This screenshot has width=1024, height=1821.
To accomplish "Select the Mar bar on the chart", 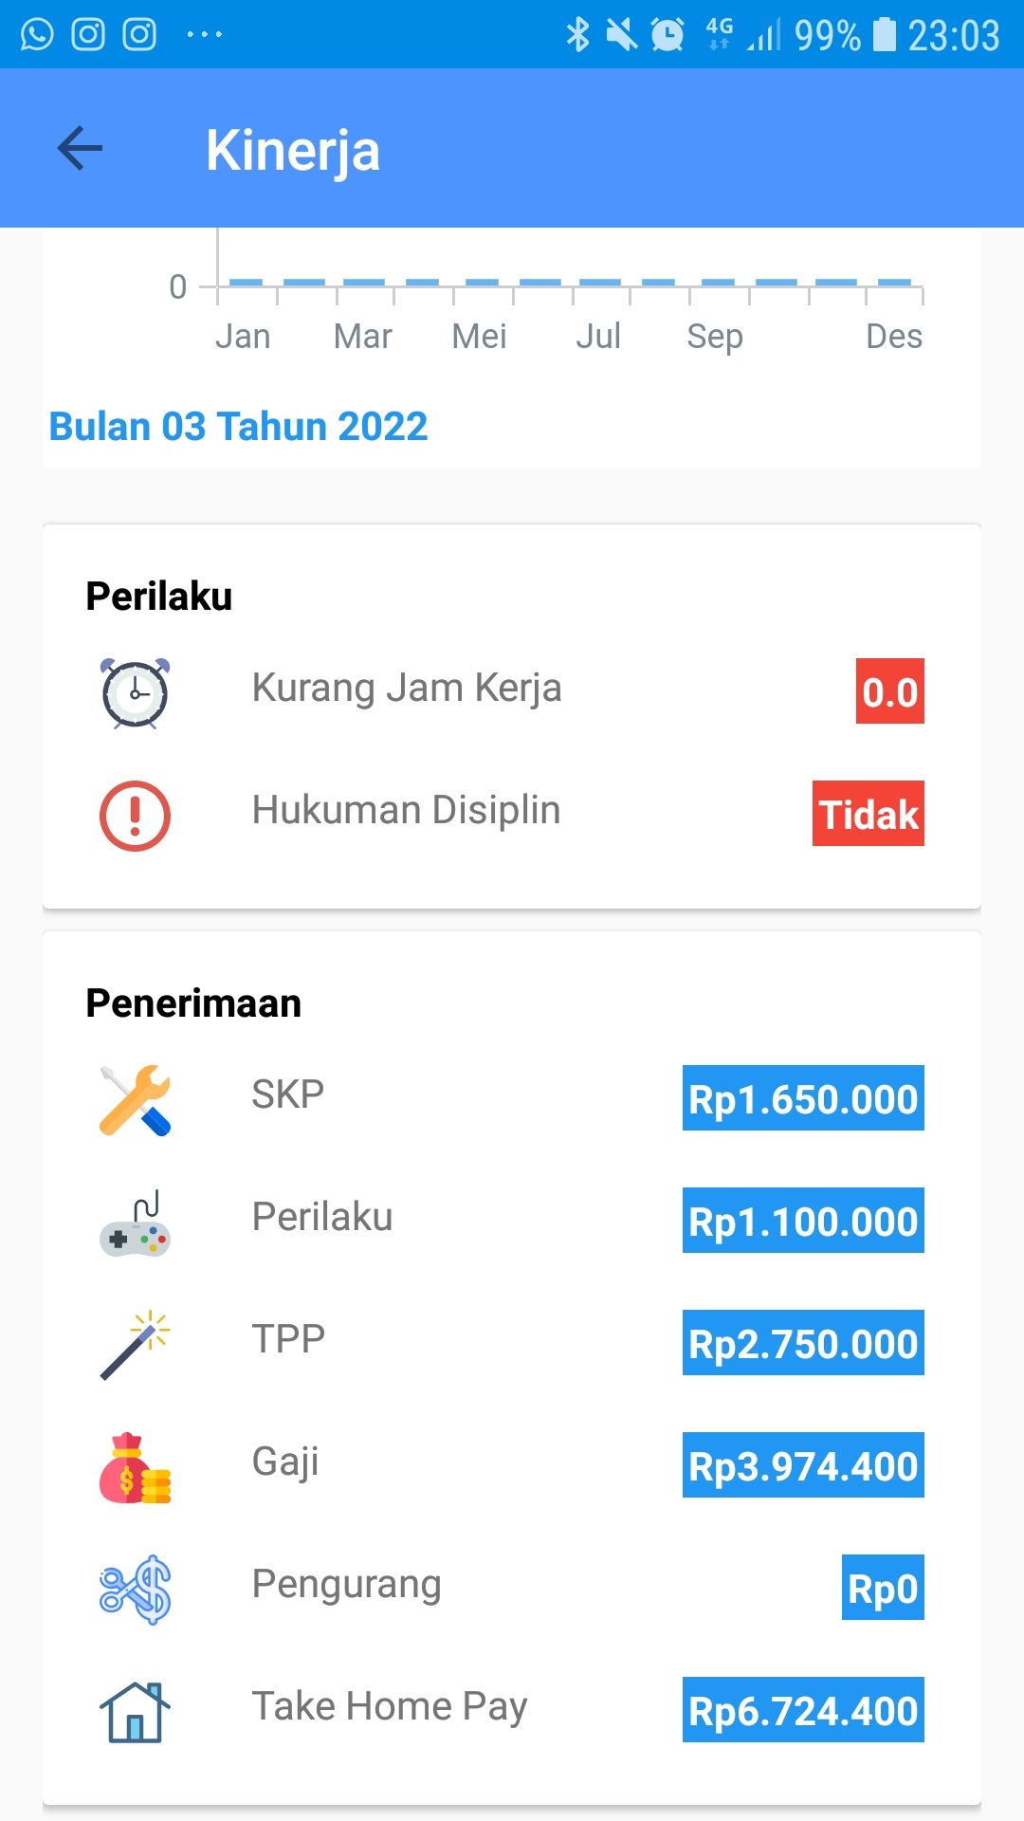I will [364, 282].
